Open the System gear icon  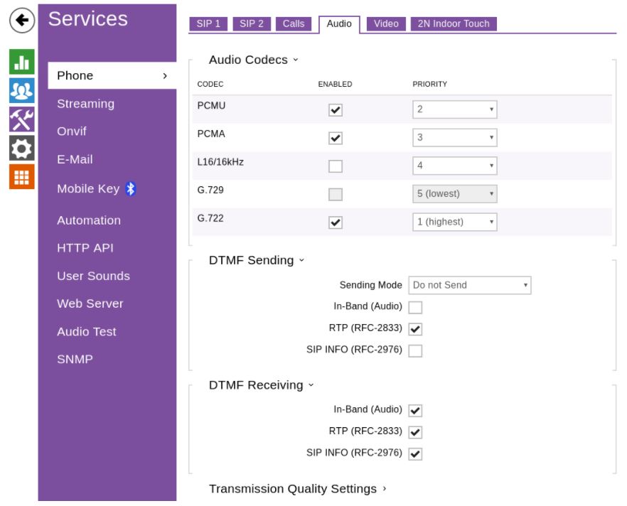[x=22, y=148]
